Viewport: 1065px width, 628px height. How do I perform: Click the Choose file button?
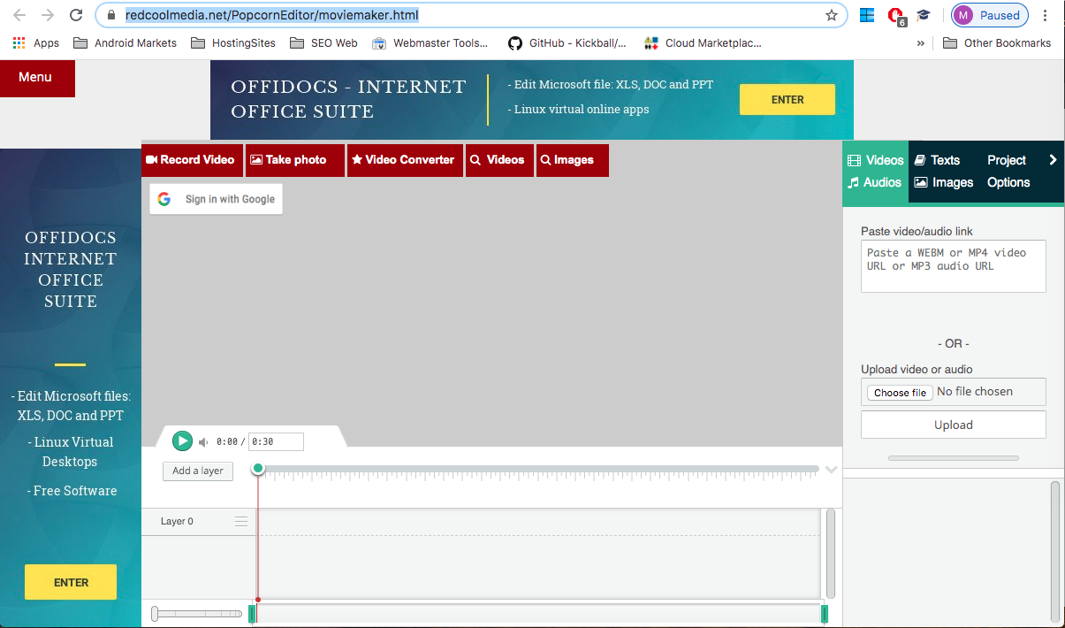click(900, 393)
